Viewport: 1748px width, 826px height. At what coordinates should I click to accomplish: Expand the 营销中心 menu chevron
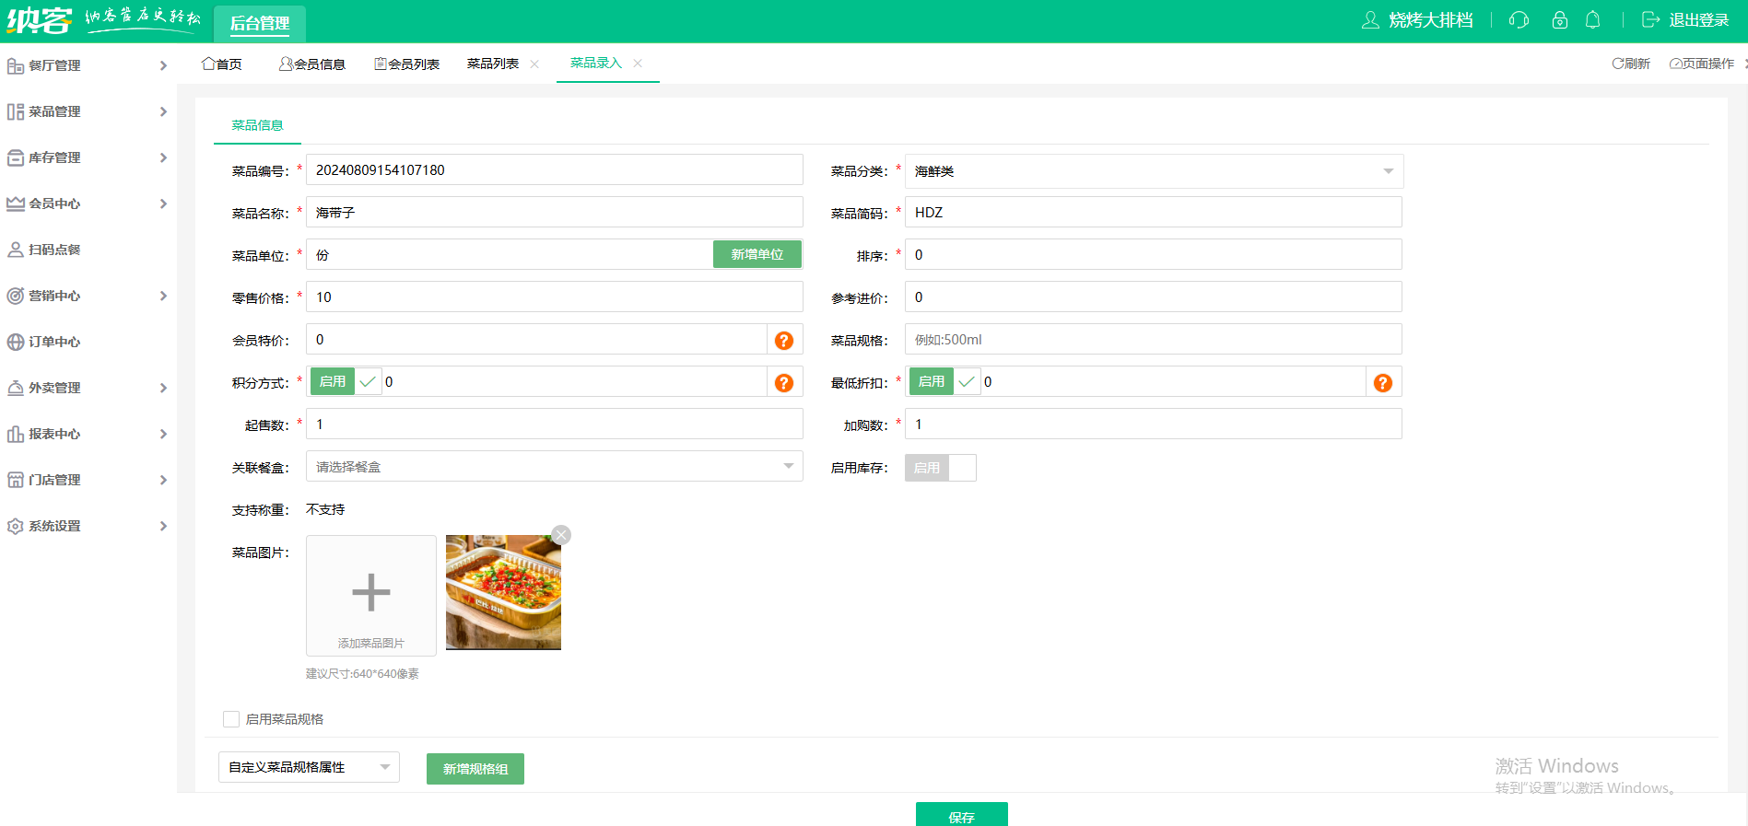(163, 296)
